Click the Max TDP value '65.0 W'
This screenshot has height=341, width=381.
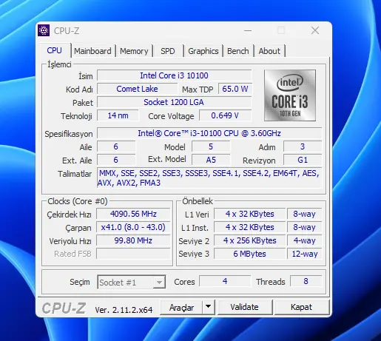(235, 89)
